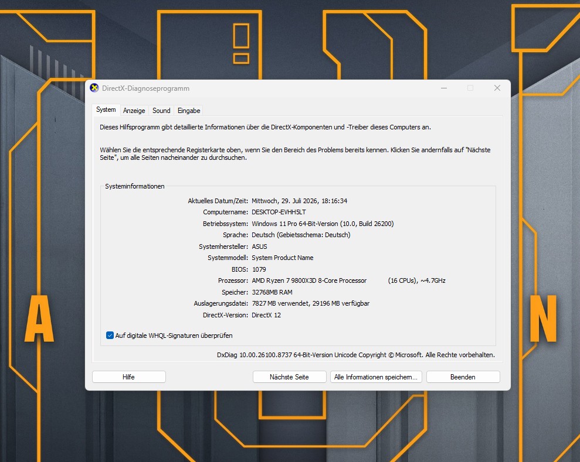Click the Prozessor label
The height and width of the screenshot is (462, 580).
click(233, 280)
